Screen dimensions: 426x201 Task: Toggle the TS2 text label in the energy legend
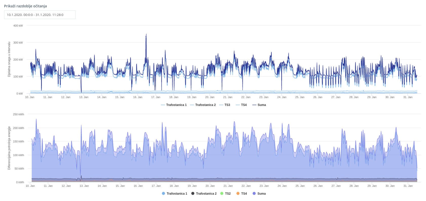point(228,194)
